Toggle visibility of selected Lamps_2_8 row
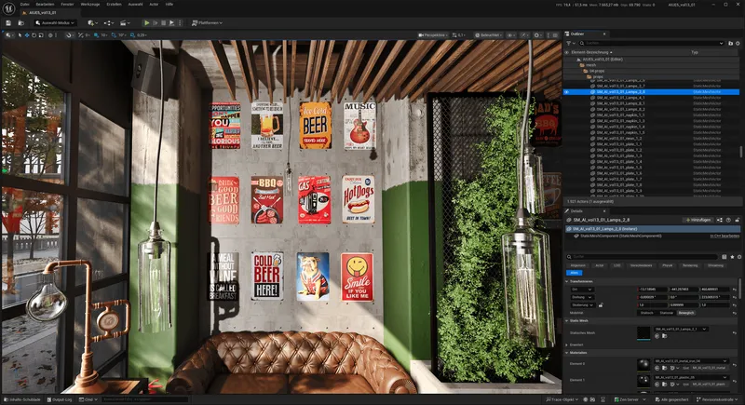Image resolution: width=745 pixels, height=405 pixels. (x=566, y=92)
